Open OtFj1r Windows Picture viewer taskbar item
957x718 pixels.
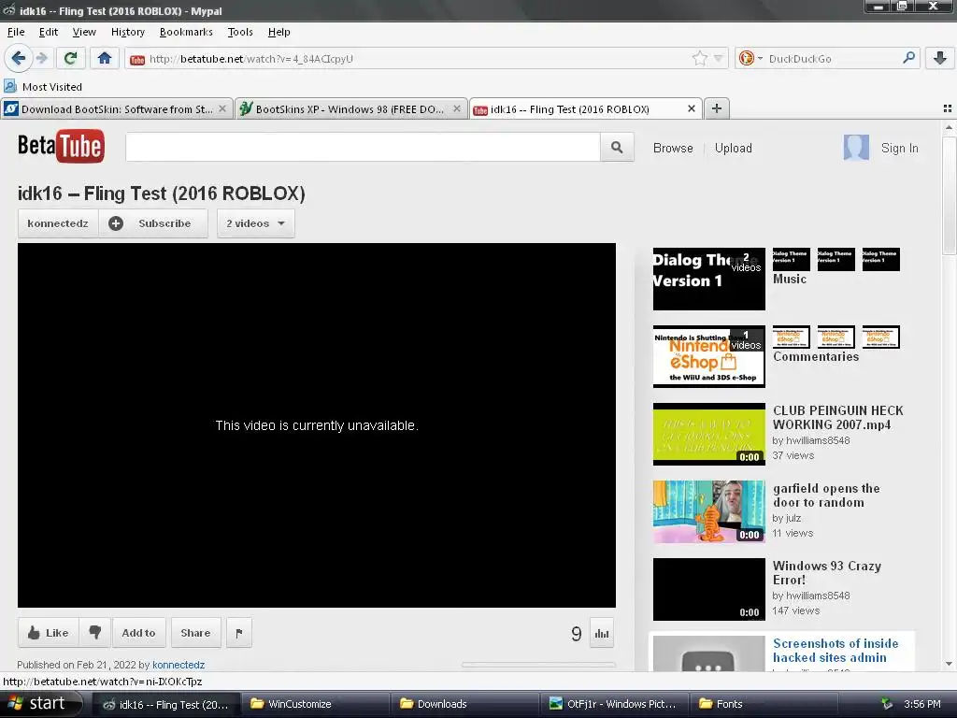click(x=614, y=704)
